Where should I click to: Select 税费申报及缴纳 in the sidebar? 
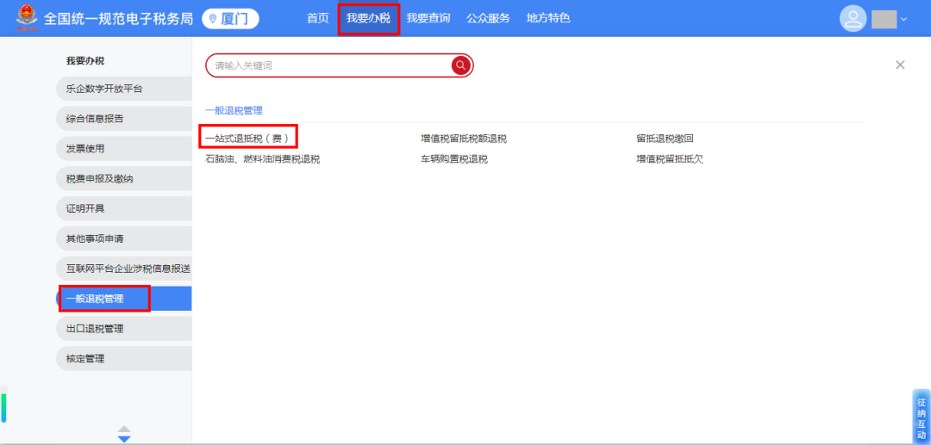click(x=124, y=179)
